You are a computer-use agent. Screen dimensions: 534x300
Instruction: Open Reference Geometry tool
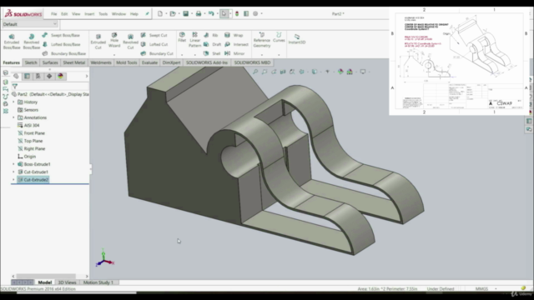click(261, 40)
